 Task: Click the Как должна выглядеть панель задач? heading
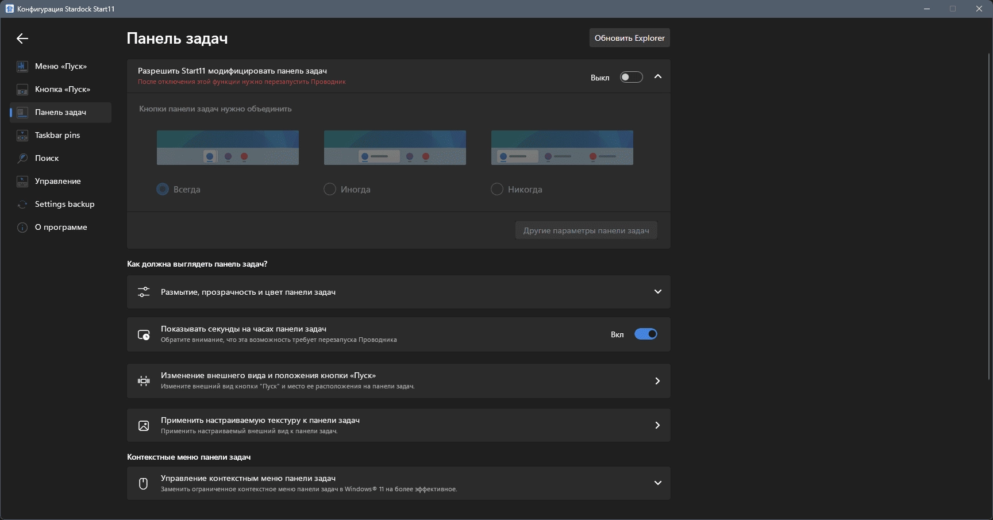pos(197,264)
